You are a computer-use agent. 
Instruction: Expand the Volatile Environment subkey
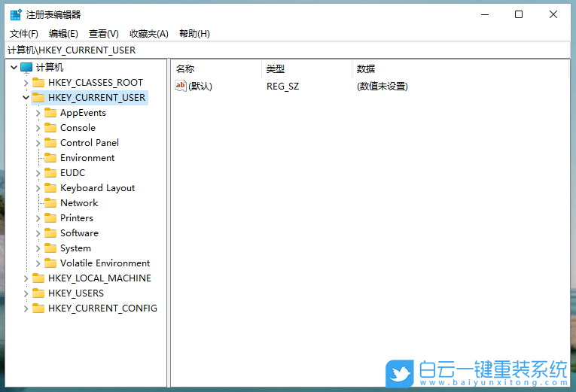tap(38, 263)
